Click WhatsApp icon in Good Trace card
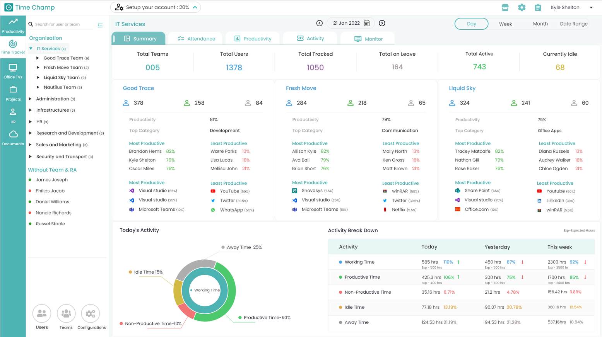Viewport: 602px width, 337px height. pos(213,210)
